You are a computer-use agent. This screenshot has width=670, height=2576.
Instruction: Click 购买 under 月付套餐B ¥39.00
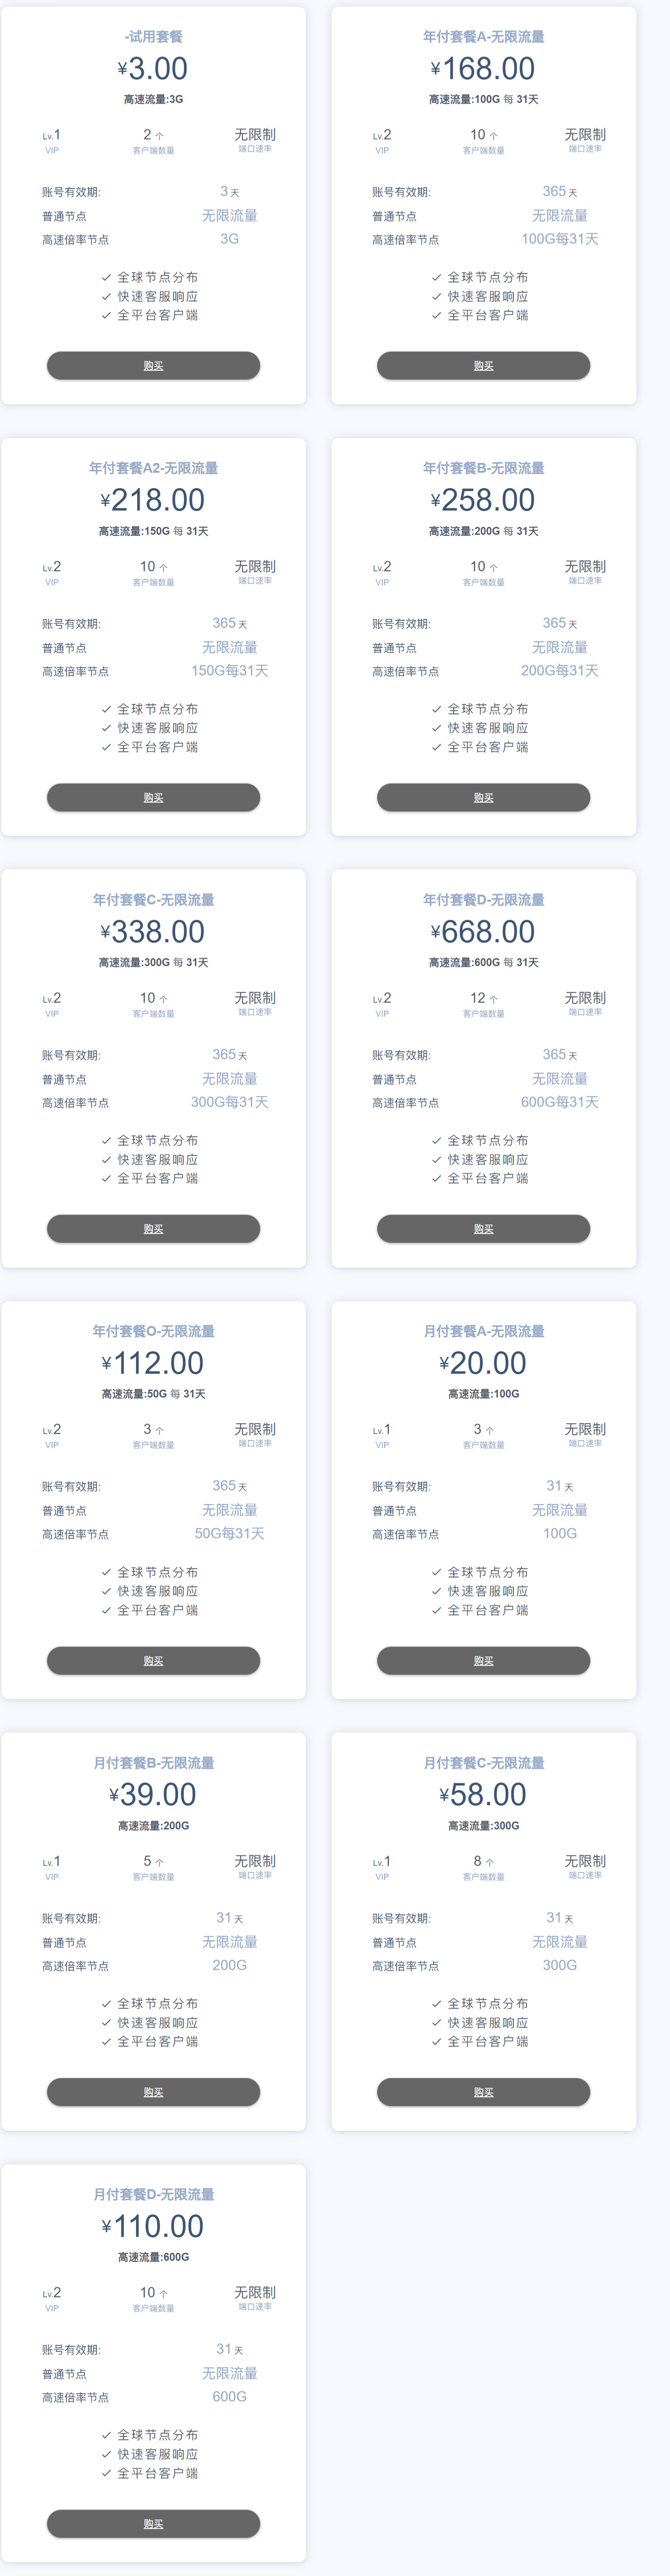coord(153,2091)
